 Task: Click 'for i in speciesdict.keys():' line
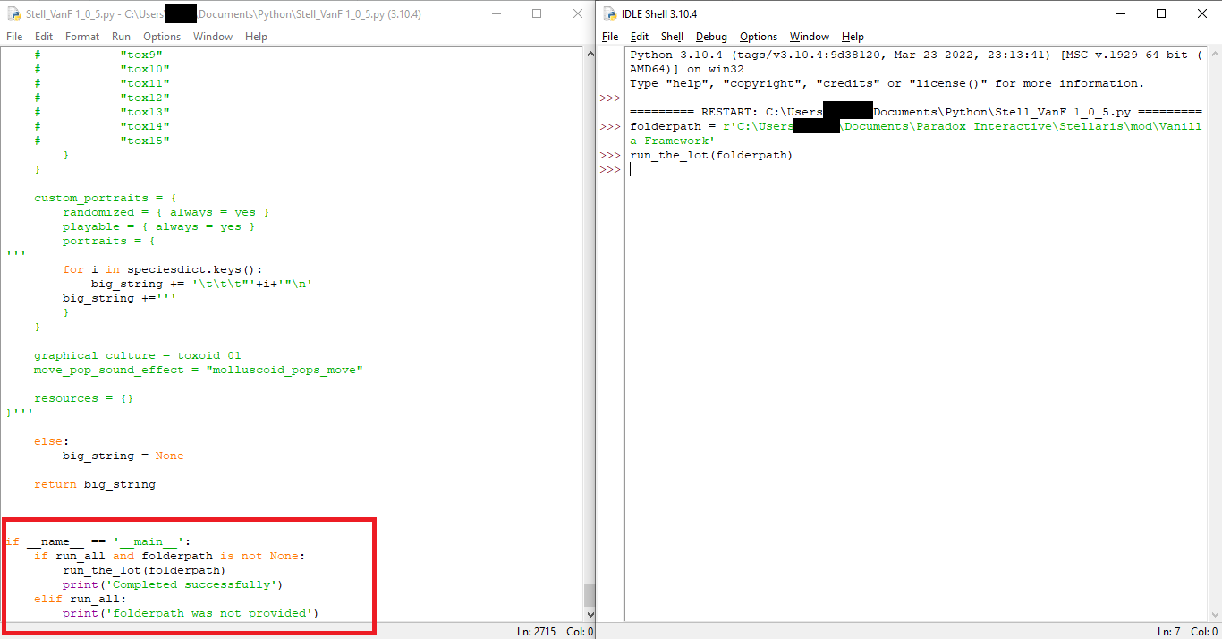163,269
